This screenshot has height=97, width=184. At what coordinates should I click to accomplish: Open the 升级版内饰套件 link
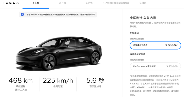(x=137, y=39)
